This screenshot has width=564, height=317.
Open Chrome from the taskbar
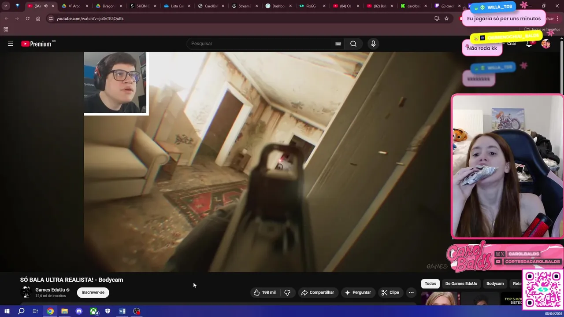click(50, 311)
